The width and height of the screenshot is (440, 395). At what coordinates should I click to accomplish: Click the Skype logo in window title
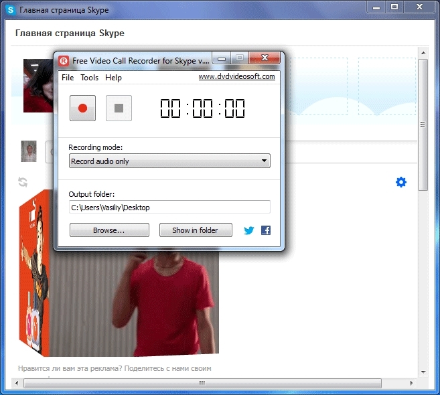[x=11, y=11]
